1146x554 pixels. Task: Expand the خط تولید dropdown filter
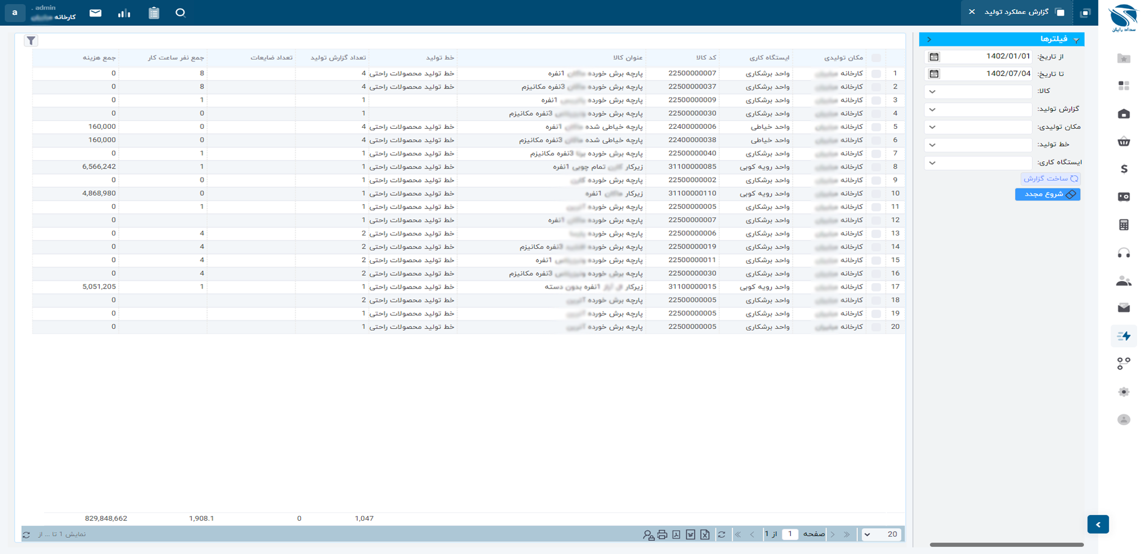[933, 145]
